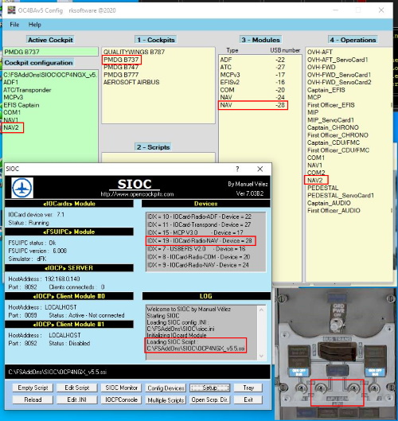Click the Reload button
The height and width of the screenshot is (421, 398).
[x=33, y=400]
